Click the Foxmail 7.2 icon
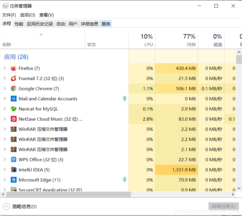Viewport: 242px width, 216px height. (x=14, y=78)
